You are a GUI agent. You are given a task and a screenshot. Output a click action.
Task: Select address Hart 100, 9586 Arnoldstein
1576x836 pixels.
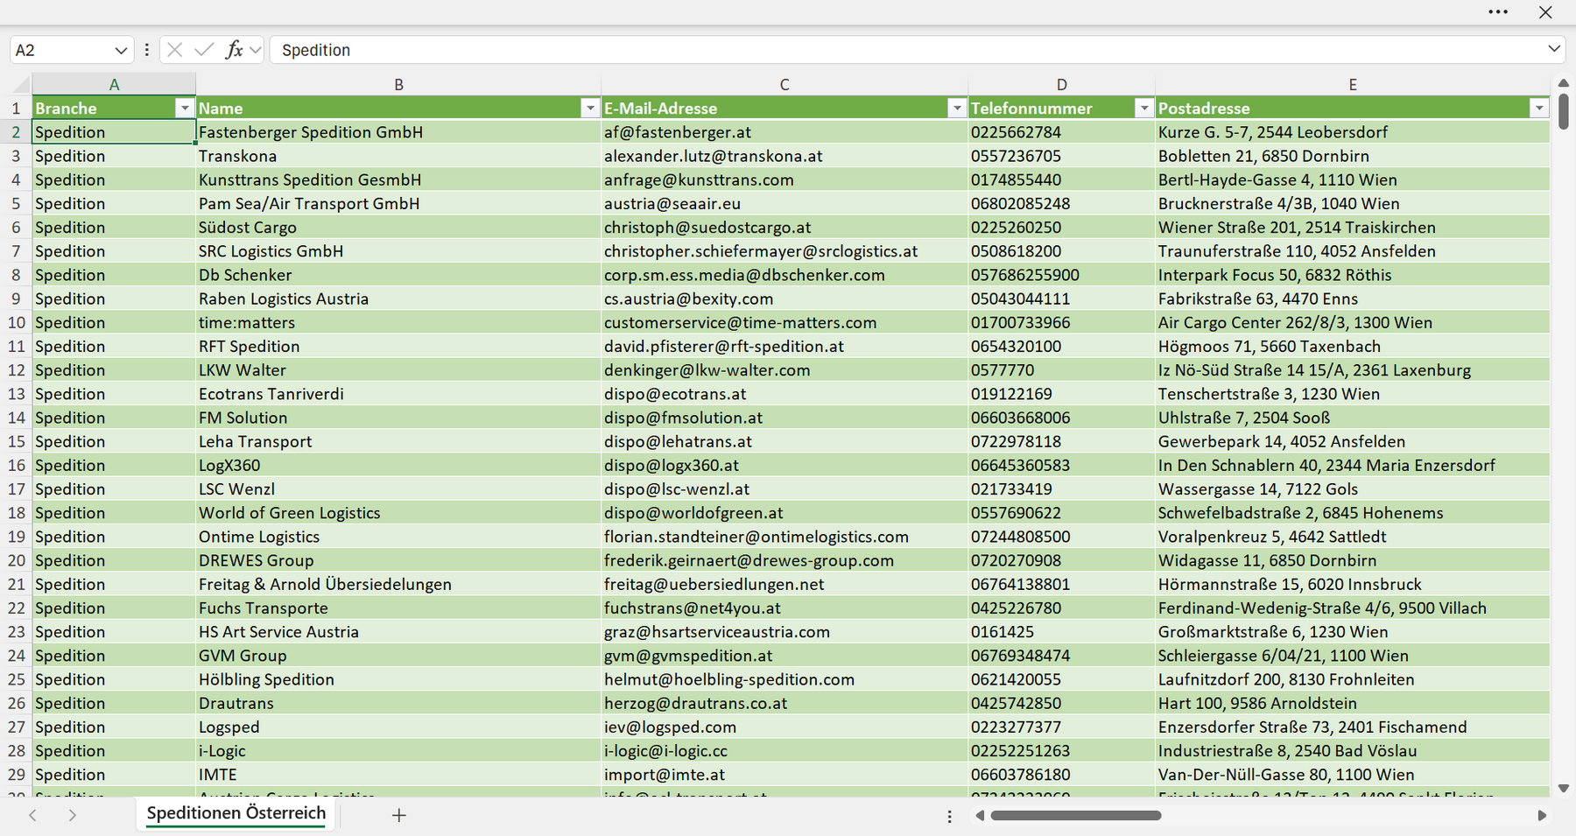coord(1353,703)
